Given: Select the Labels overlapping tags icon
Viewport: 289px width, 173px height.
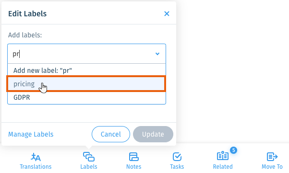Looking at the screenshot, I should click(89, 157).
